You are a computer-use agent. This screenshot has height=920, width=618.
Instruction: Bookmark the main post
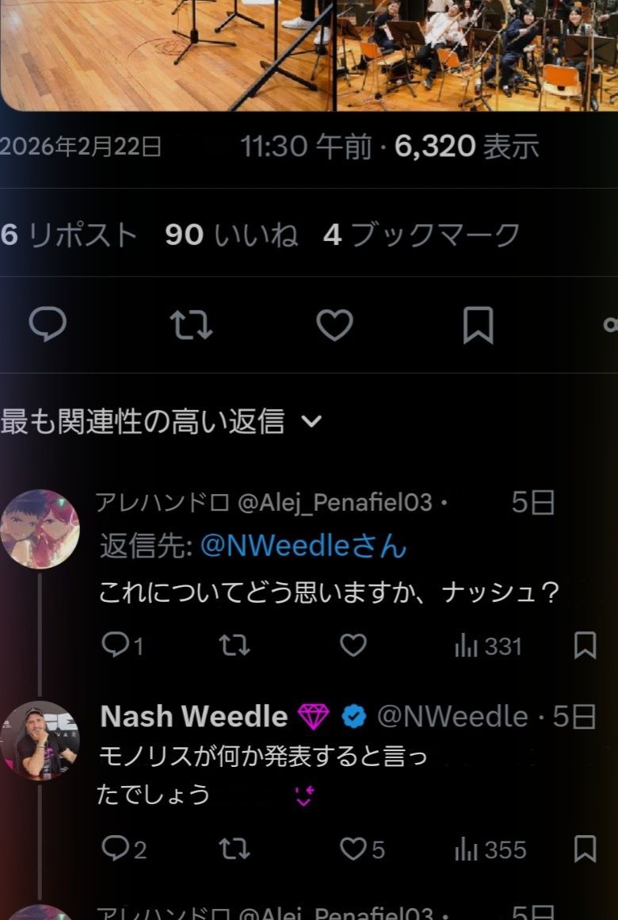click(x=478, y=324)
